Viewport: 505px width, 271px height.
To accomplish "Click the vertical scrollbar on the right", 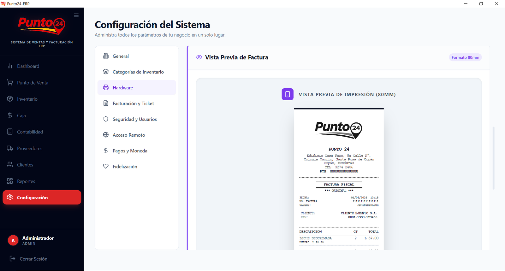I will tap(494, 158).
